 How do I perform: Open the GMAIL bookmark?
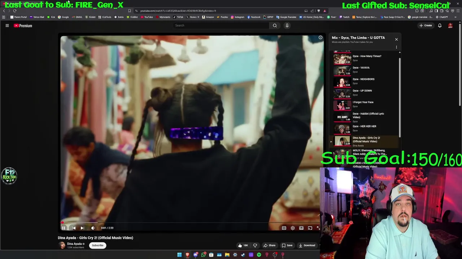[77, 17]
